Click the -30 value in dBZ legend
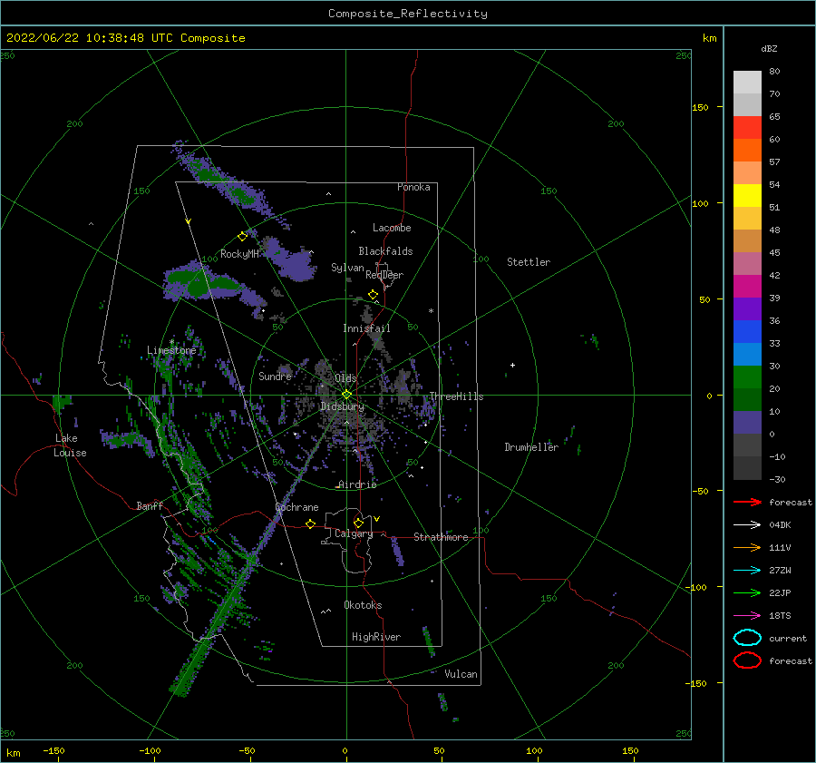The image size is (816, 763). pos(778,479)
